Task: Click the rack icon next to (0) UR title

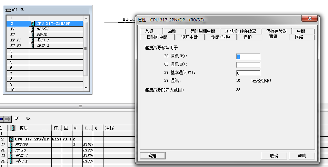Action: point(8,10)
